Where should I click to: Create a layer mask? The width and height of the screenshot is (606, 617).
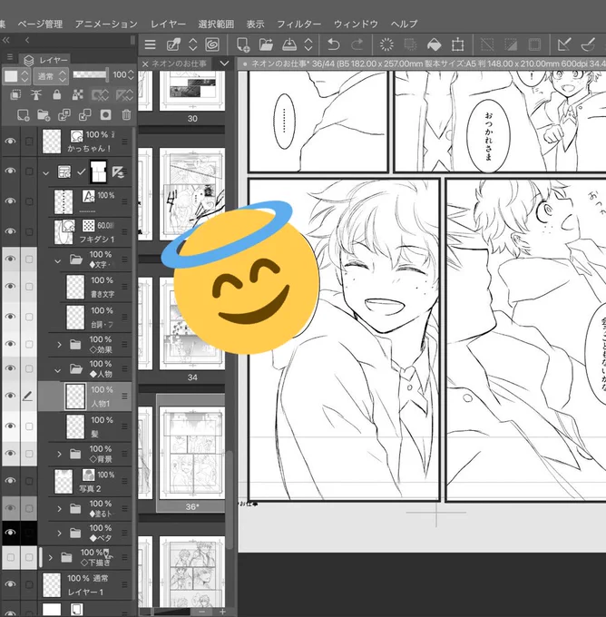pos(105,115)
